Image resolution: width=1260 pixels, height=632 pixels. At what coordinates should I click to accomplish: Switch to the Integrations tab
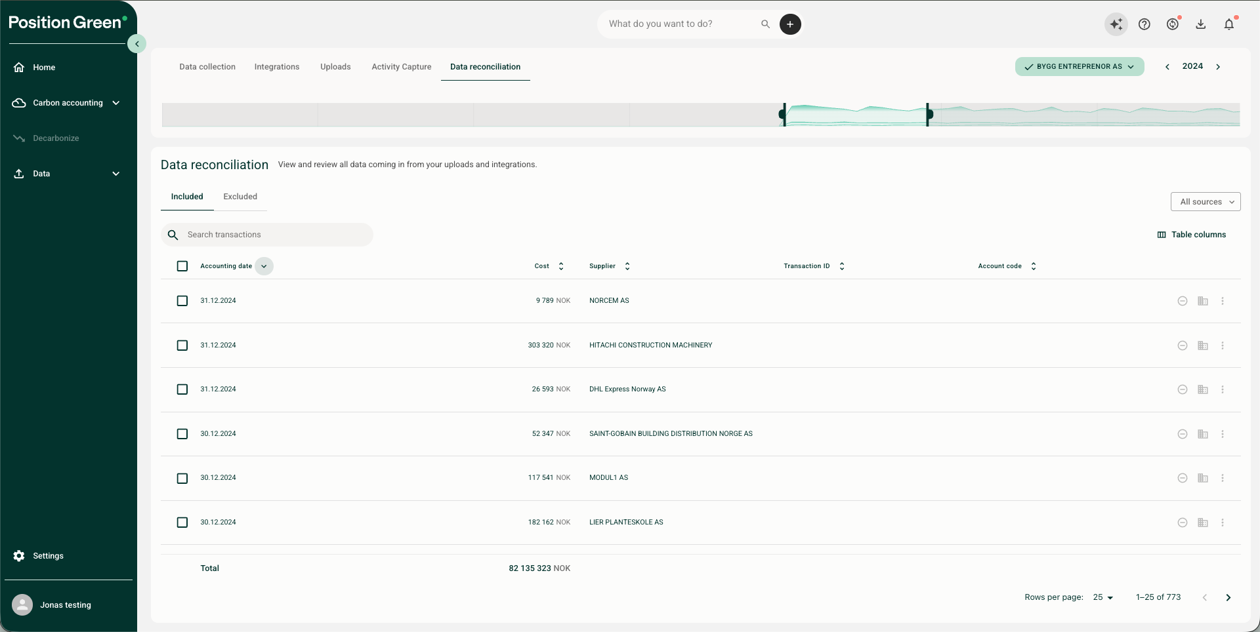tap(277, 67)
